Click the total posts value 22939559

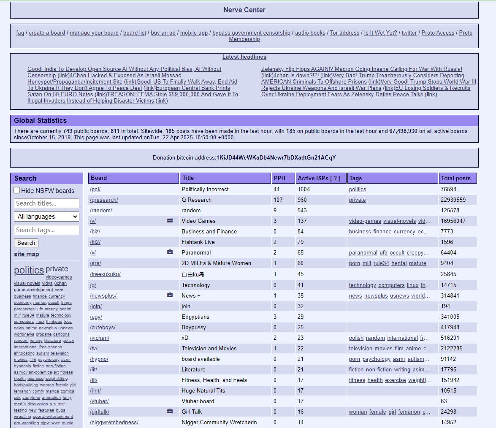[x=453, y=200]
